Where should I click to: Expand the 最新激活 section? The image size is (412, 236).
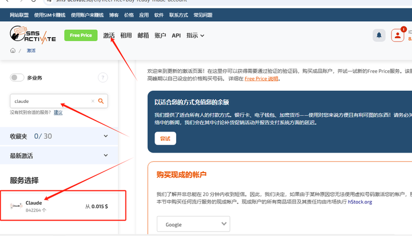click(59, 155)
